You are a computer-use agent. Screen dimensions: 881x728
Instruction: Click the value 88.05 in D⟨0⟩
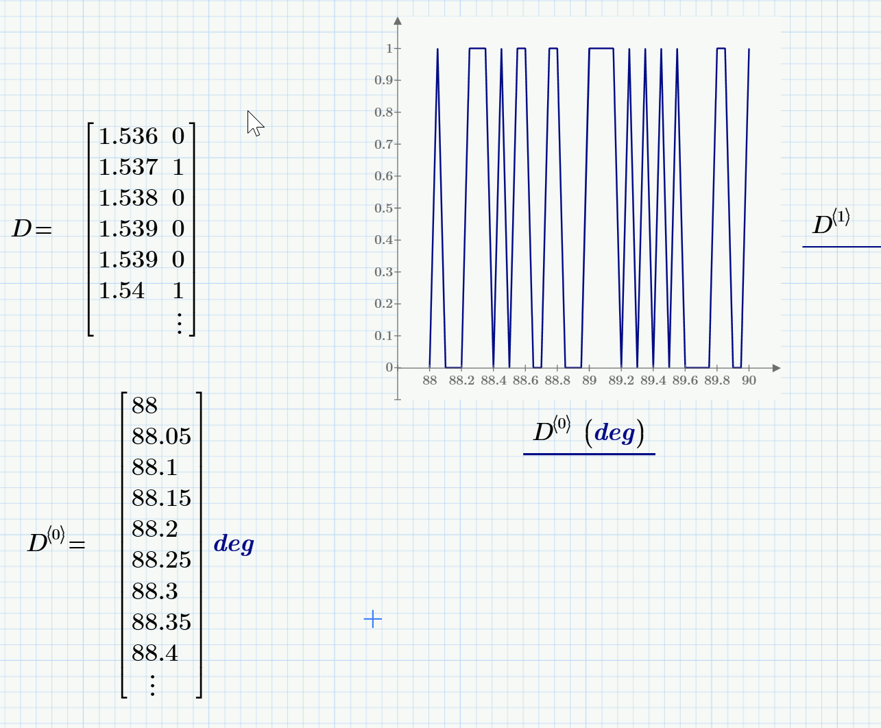coord(161,437)
